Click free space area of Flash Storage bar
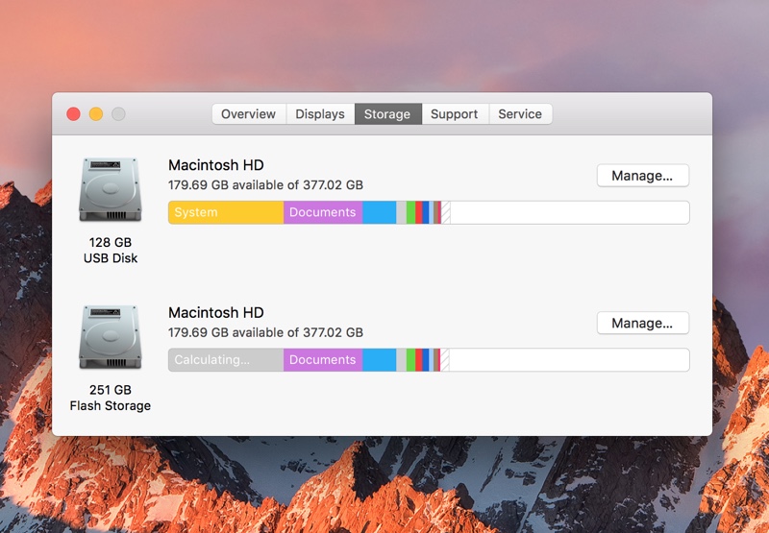Image resolution: width=769 pixels, height=533 pixels. [569, 360]
